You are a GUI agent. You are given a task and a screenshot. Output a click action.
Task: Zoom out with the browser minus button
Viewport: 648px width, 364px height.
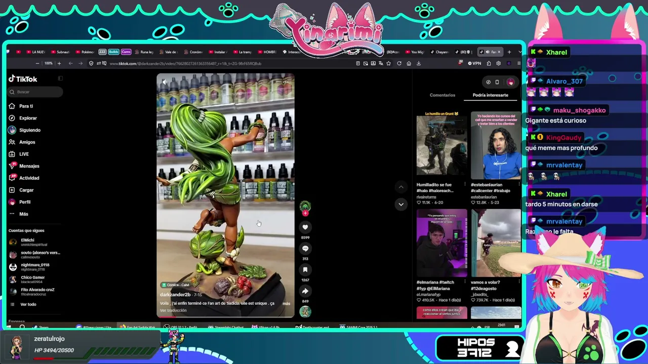(37, 63)
